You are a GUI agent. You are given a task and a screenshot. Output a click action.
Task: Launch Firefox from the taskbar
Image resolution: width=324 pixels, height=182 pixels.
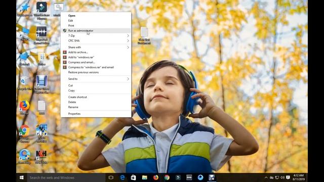click(x=156, y=177)
